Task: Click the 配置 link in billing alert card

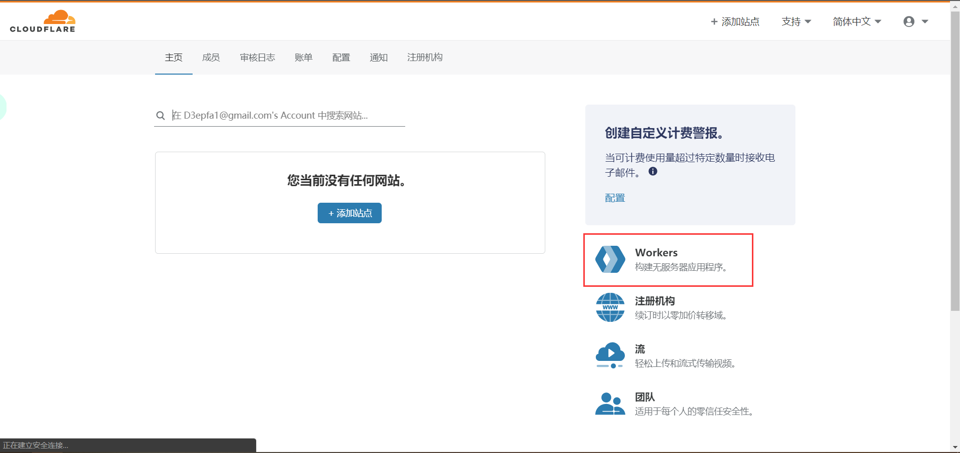Action: (615, 198)
